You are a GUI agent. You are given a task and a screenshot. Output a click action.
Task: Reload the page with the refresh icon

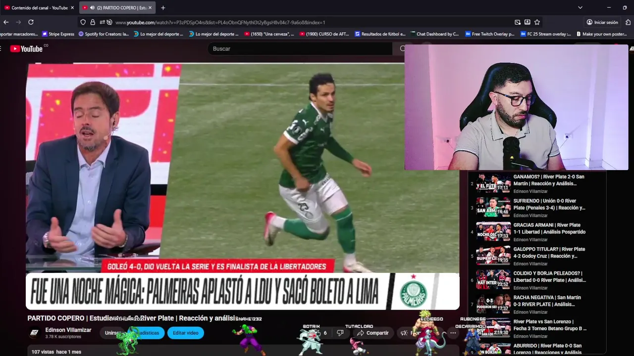pos(31,22)
